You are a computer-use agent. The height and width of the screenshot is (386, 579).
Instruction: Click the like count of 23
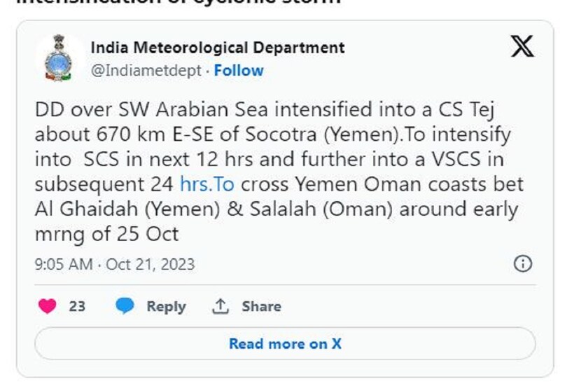[x=77, y=306]
